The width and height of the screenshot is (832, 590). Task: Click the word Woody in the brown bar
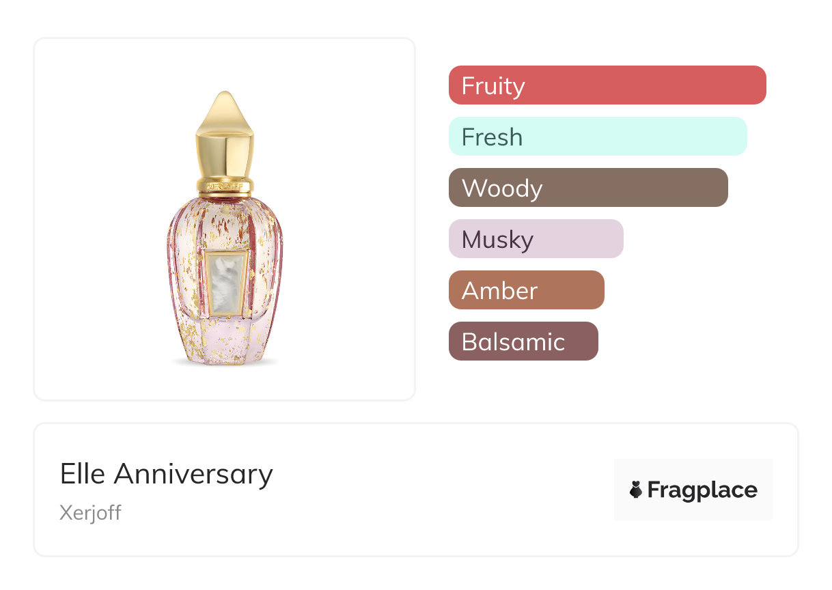(x=502, y=188)
